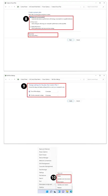
Task: Click search magnifier in Edit Plan Settings window
Action: click(103, 79)
